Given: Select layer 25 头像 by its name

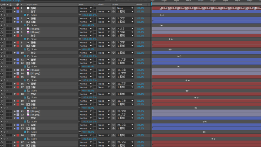Looking at the screenshot, I should [x=33, y=128].
